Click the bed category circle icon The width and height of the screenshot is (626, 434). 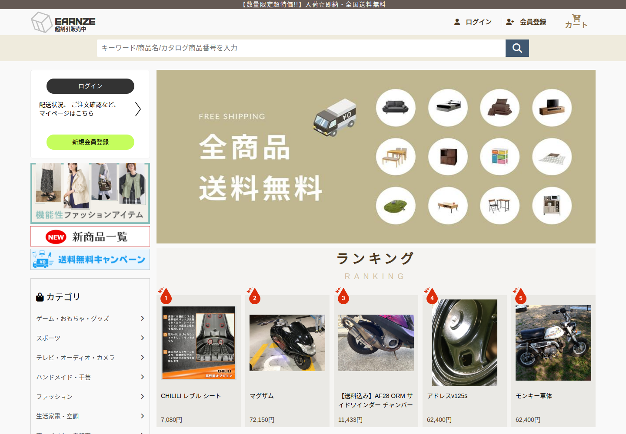[448, 108]
